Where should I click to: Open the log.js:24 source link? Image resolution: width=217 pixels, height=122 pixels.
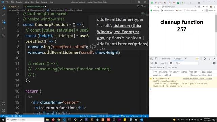[x=207, y=72]
